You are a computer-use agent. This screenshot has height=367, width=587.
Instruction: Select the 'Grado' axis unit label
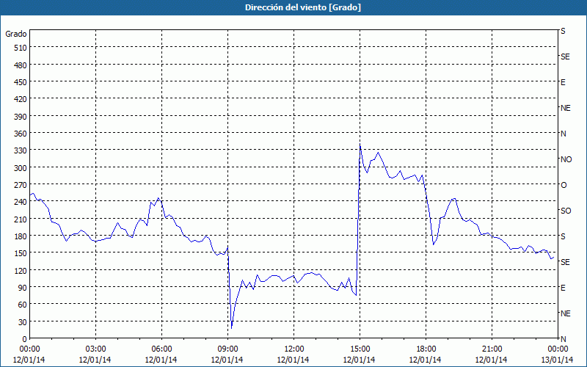(x=16, y=34)
